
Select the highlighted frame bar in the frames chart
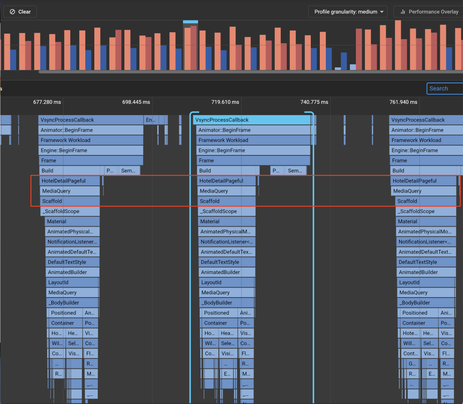(190, 47)
